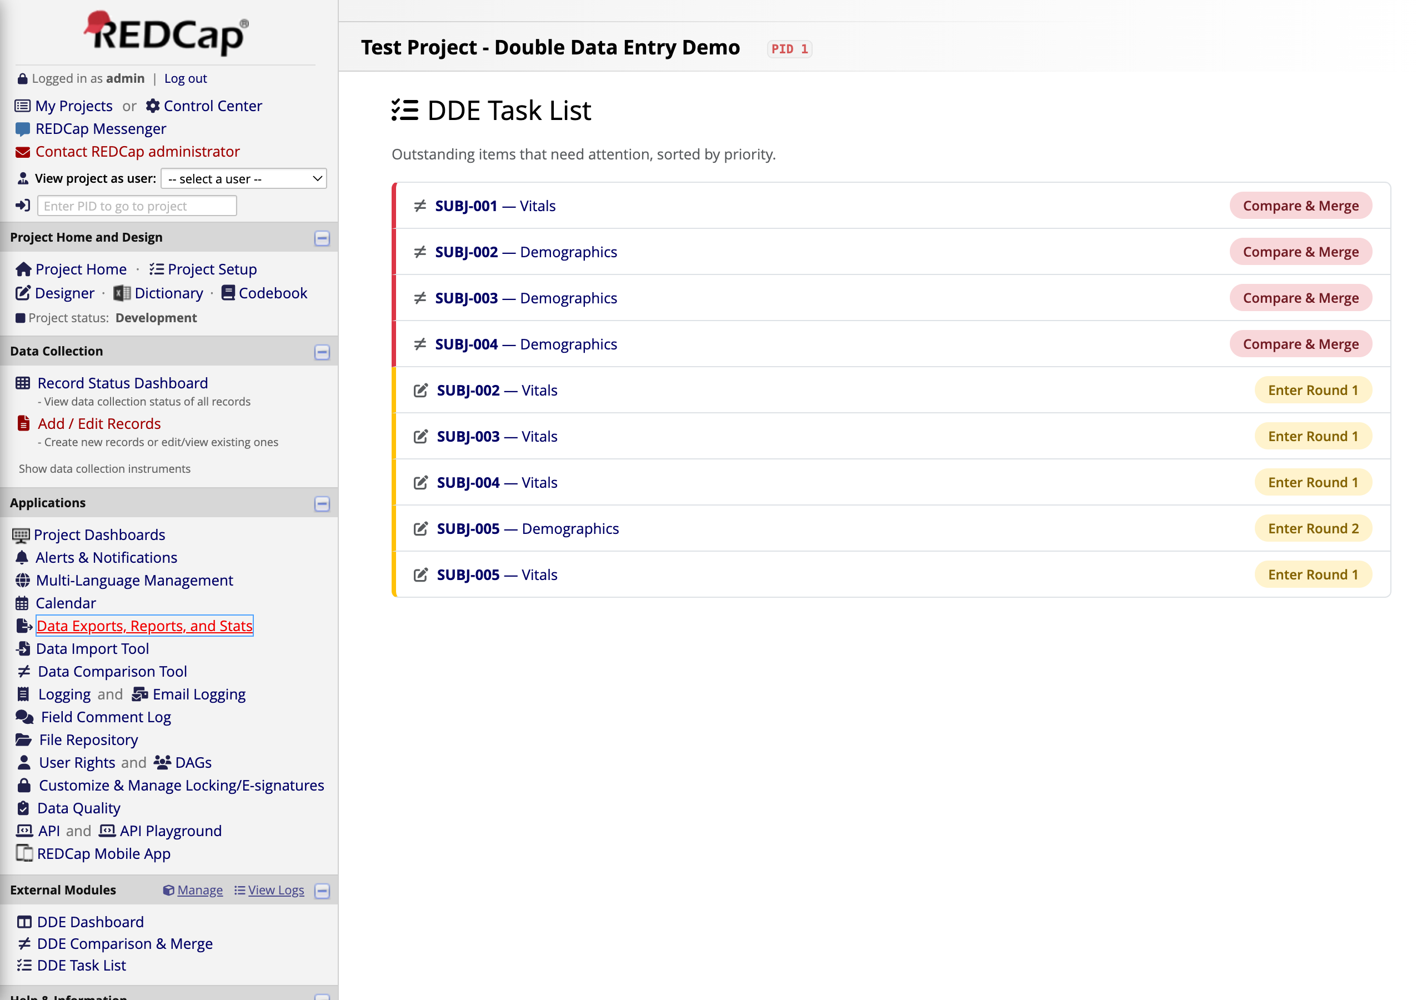This screenshot has width=1422, height=1000.
Task: Click the not-equal icon beside SUBJ-004 Demographics
Action: point(420,344)
